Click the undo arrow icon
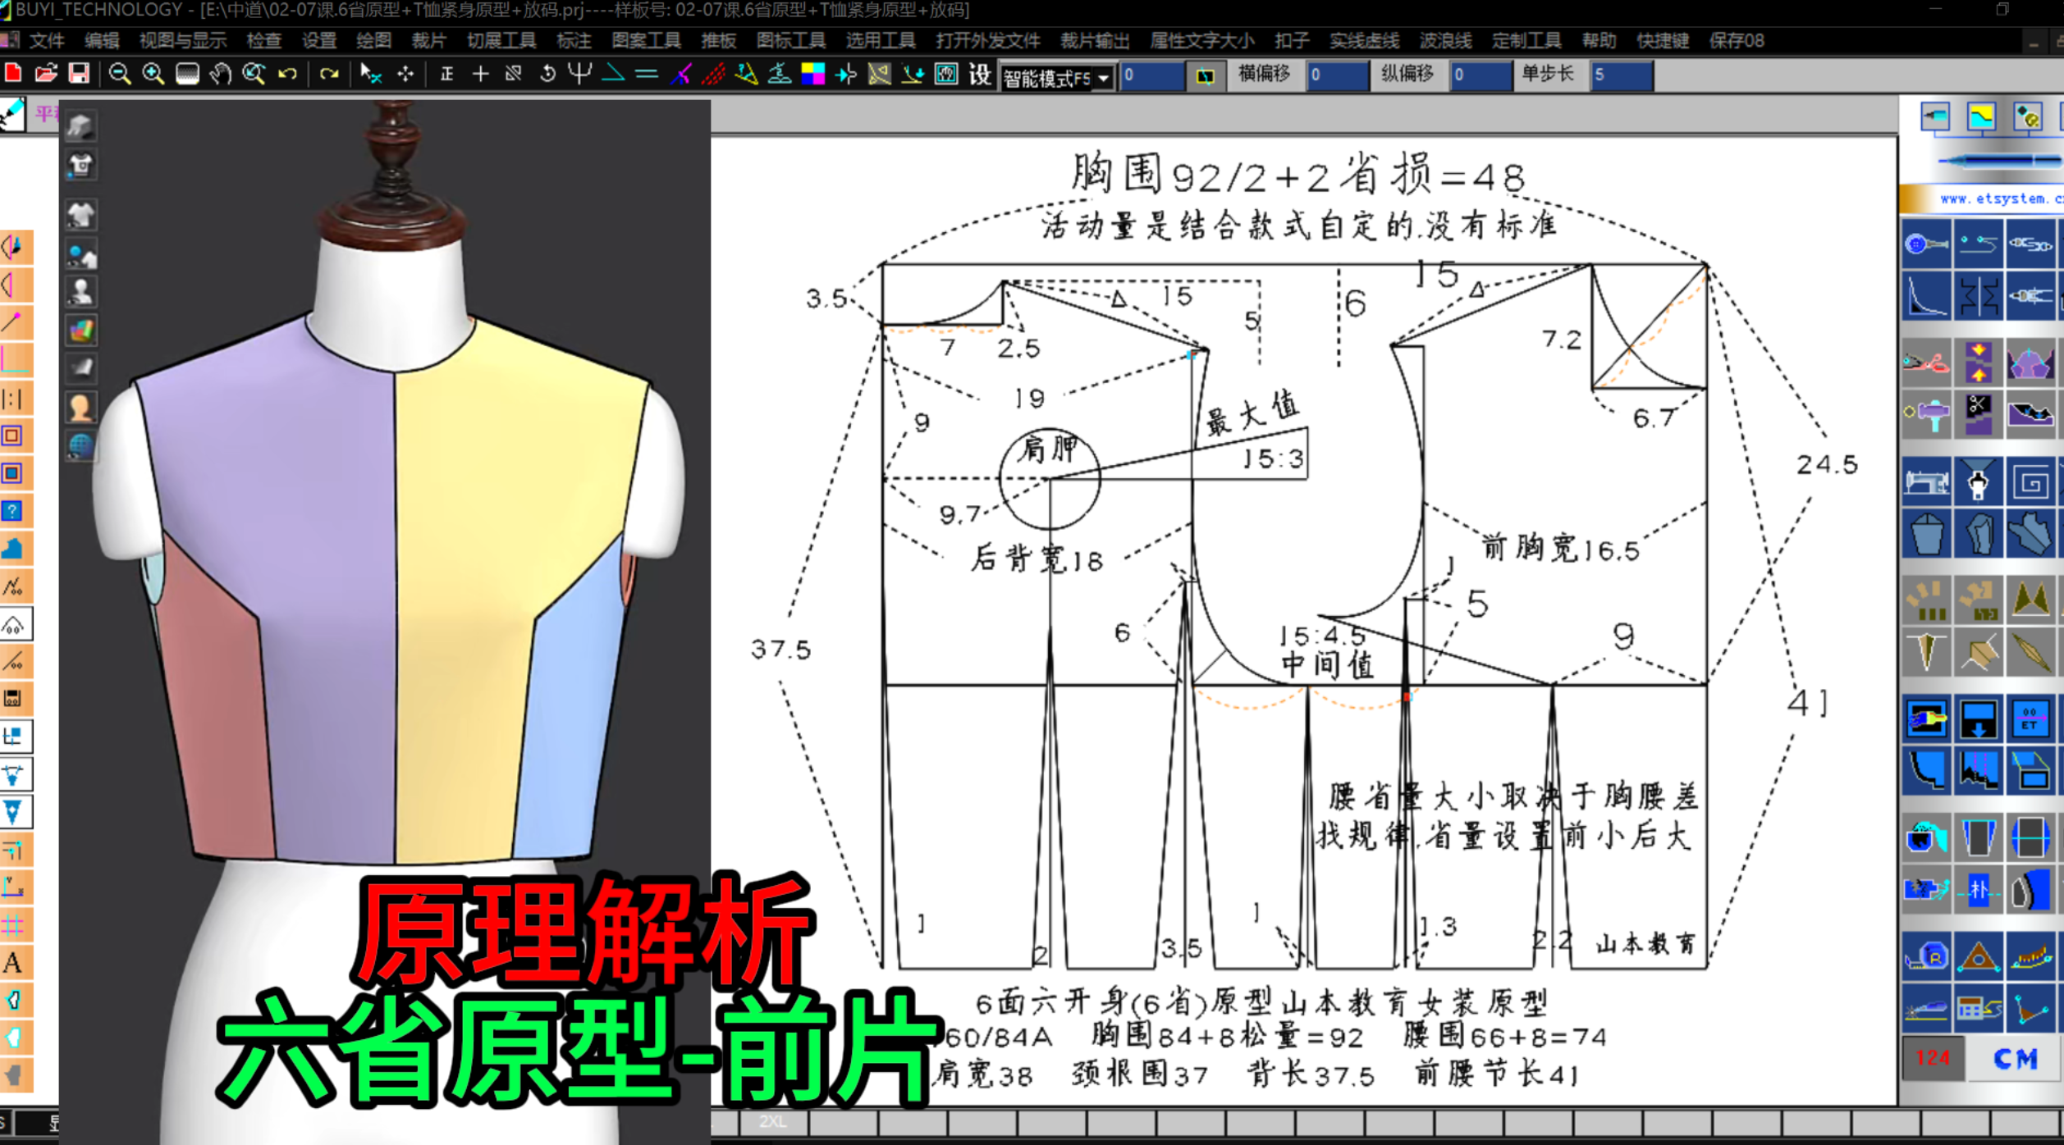 287,75
